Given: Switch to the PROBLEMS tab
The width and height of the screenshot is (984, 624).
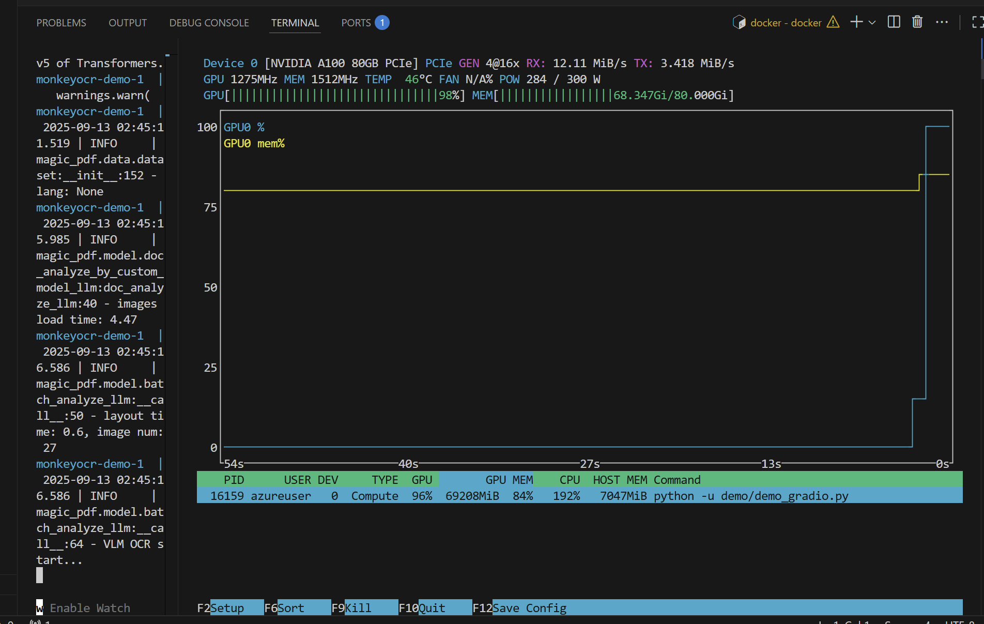Looking at the screenshot, I should 61,23.
